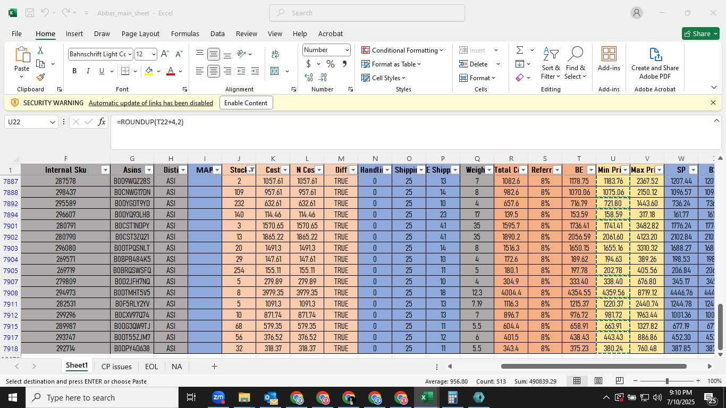Apply Percent Style format
This screenshot has height=408, width=726.
click(330, 64)
